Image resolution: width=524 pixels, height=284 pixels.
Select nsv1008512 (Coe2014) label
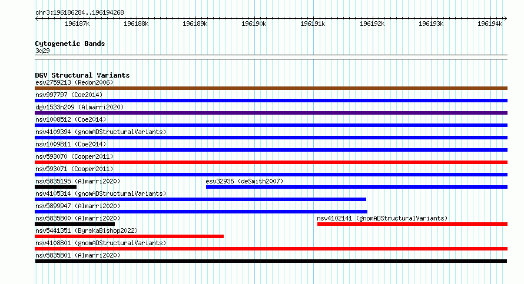pyautogui.click(x=71, y=119)
